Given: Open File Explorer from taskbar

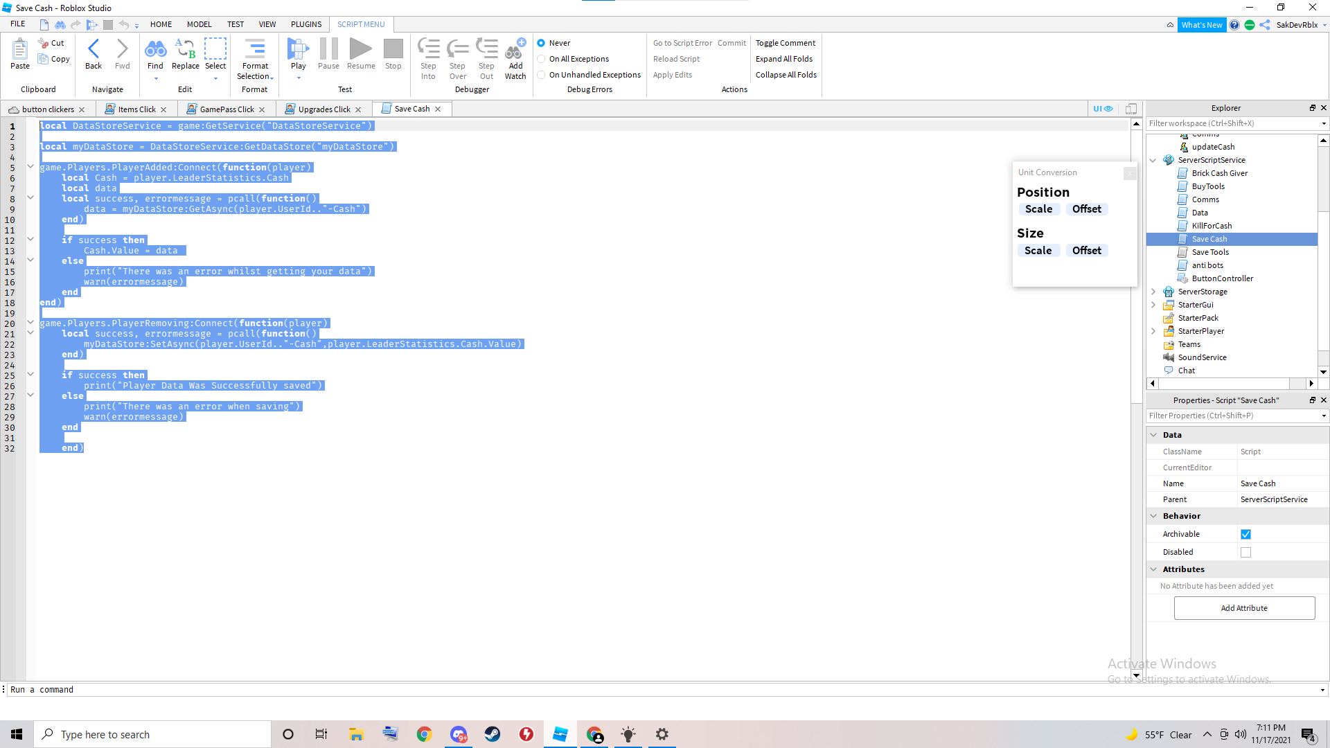Looking at the screenshot, I should coord(356,734).
